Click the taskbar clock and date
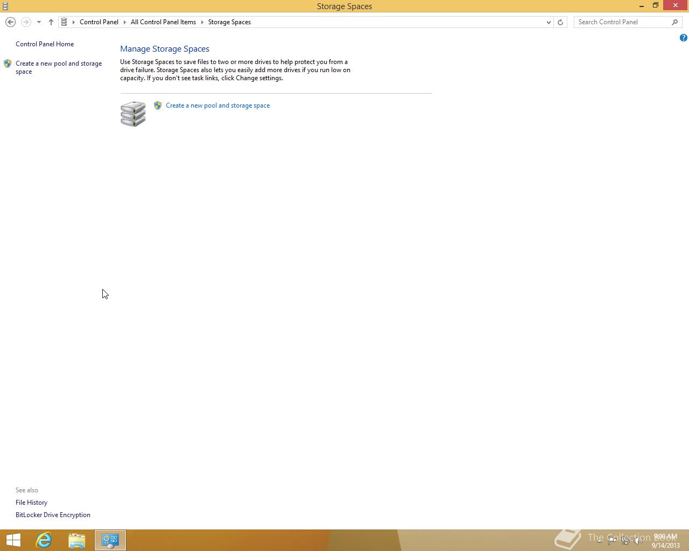This screenshot has height=551, width=689. (665, 541)
